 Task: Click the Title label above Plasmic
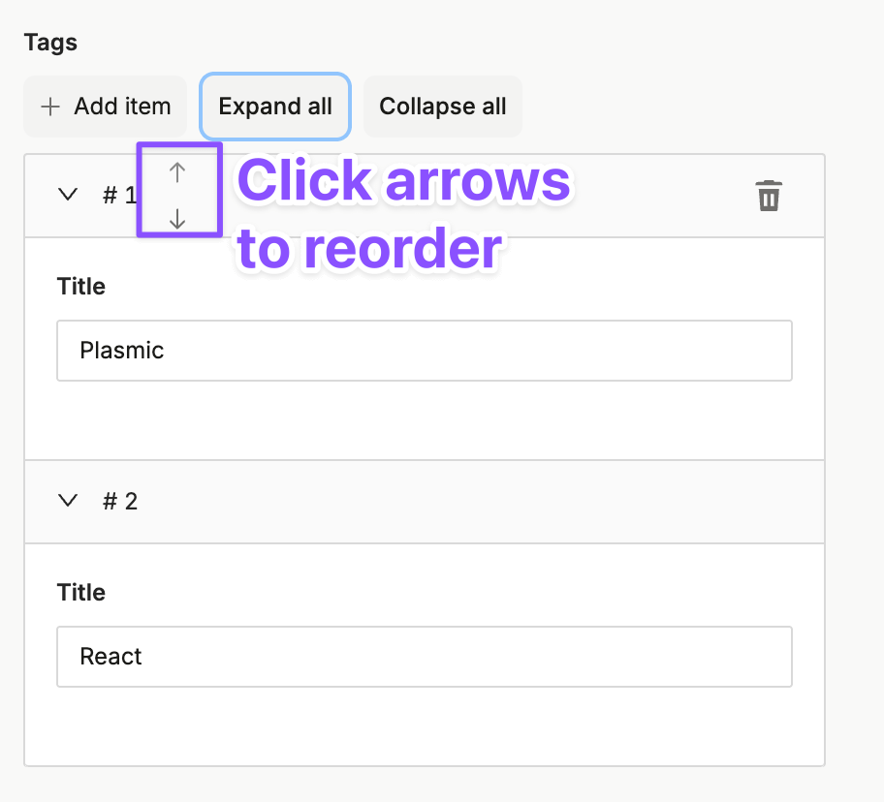click(81, 286)
